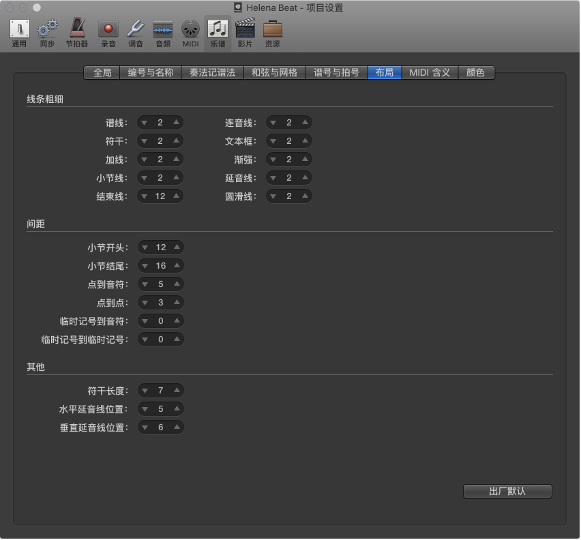
Task: Decrease the 垂直延音线位置 value
Action: pyautogui.click(x=145, y=427)
